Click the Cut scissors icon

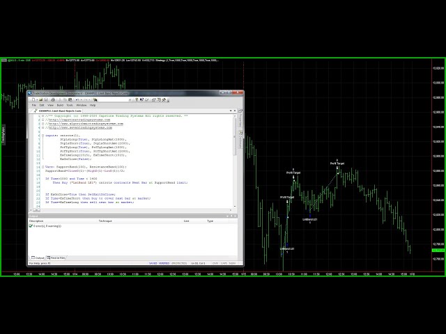tap(60, 100)
